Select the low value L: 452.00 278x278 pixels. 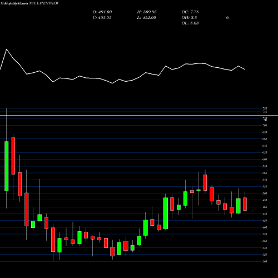pos(146,18)
